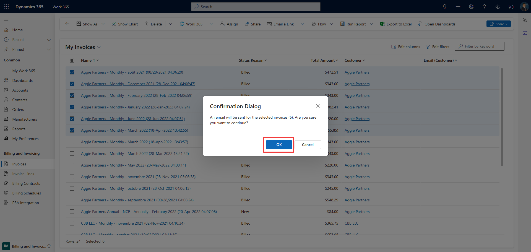Click the Email a Link command
The image size is (531, 252).
pos(280,24)
